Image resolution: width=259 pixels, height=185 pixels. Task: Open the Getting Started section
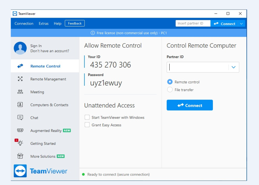click(45, 143)
